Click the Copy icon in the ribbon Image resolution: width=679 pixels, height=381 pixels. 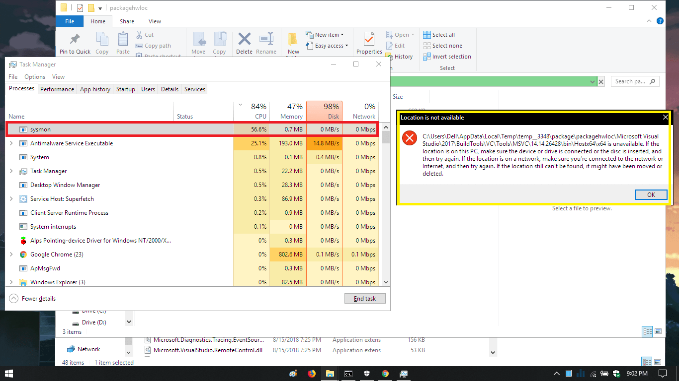tap(102, 43)
